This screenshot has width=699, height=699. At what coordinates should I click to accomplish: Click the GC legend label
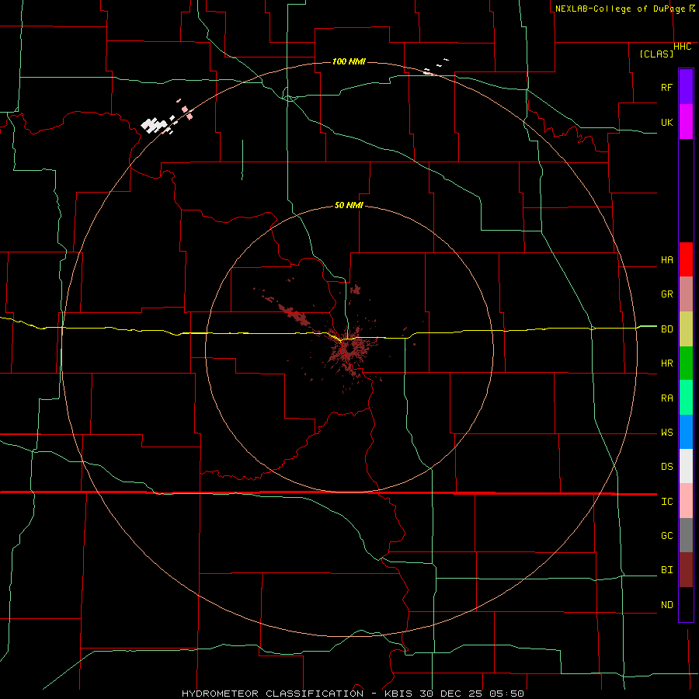(667, 536)
